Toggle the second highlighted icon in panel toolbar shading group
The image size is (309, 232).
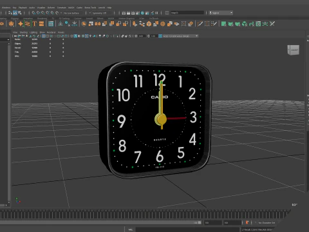(x=87, y=36)
